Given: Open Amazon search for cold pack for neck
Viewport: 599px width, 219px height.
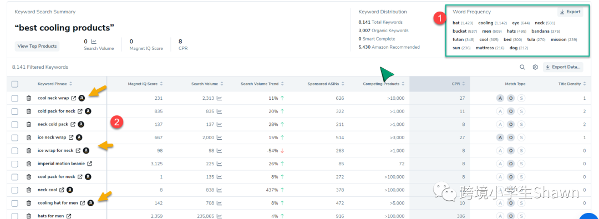Looking at the screenshot, I should pos(88,111).
